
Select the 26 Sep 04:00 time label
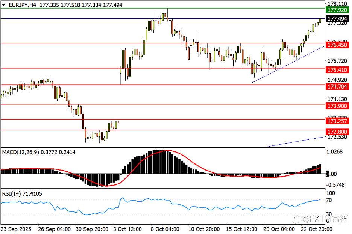(54, 229)
